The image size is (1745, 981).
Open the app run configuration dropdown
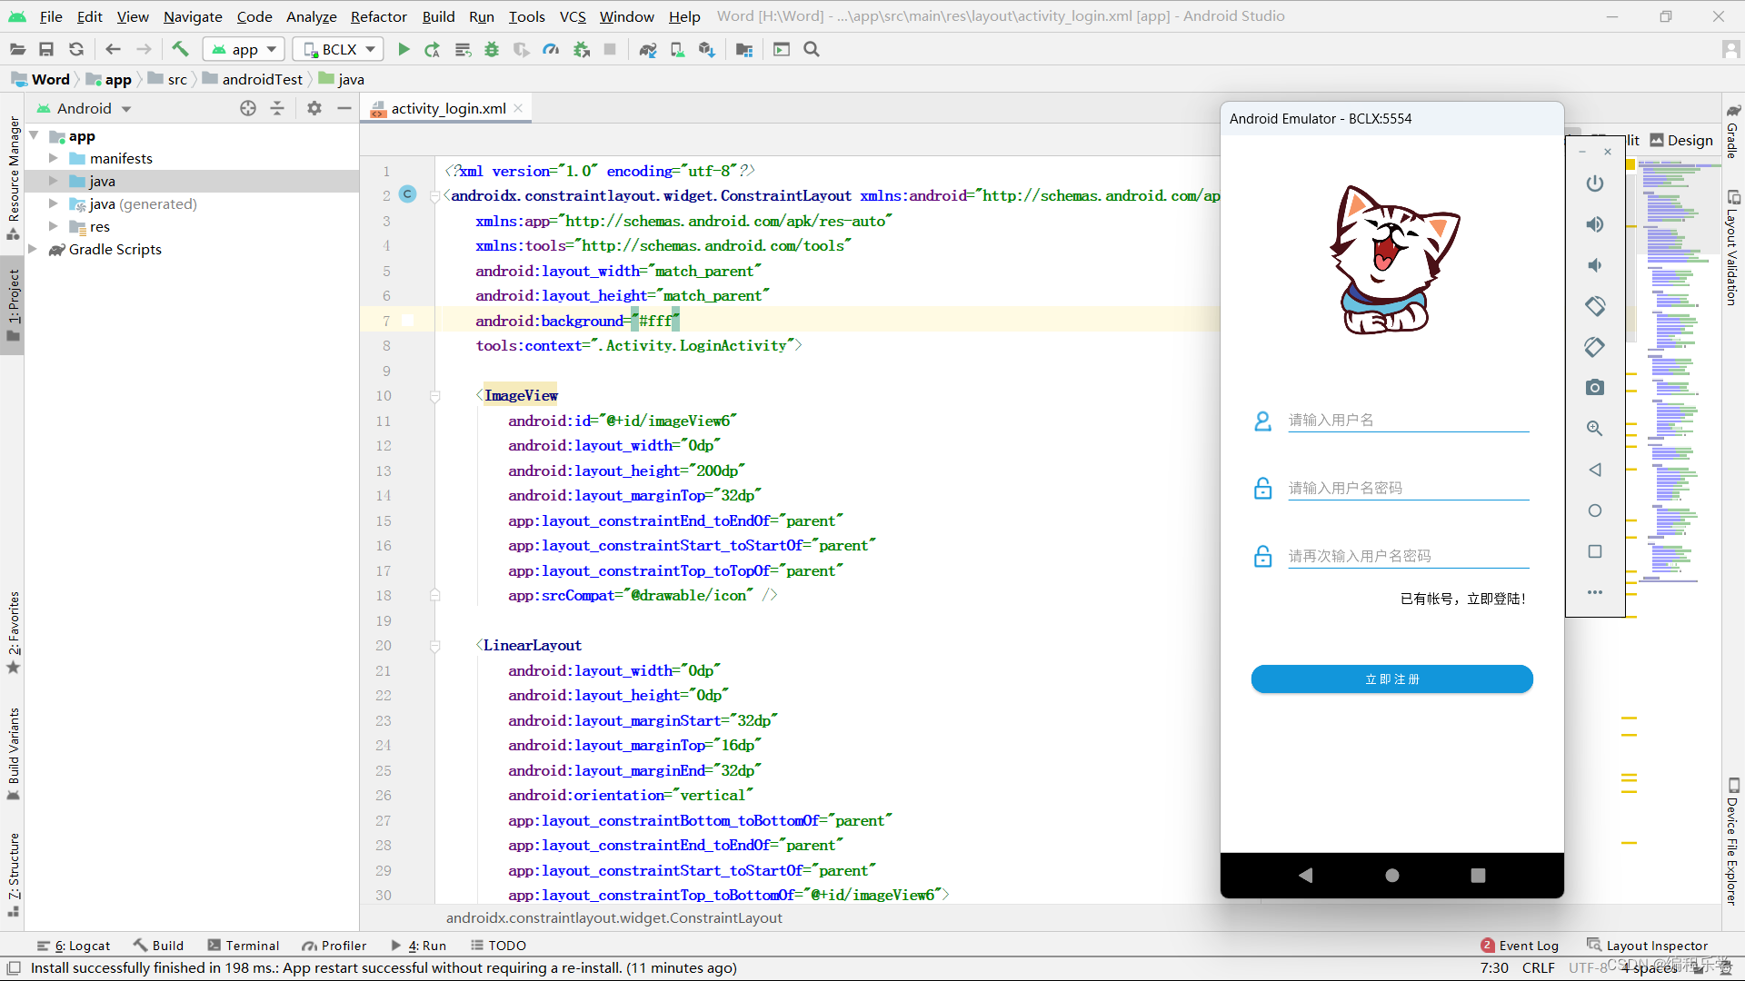click(244, 49)
